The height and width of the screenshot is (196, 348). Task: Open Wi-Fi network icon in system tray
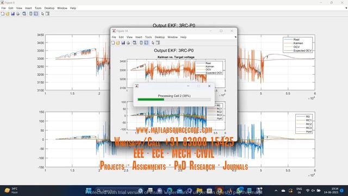[x=308, y=191]
